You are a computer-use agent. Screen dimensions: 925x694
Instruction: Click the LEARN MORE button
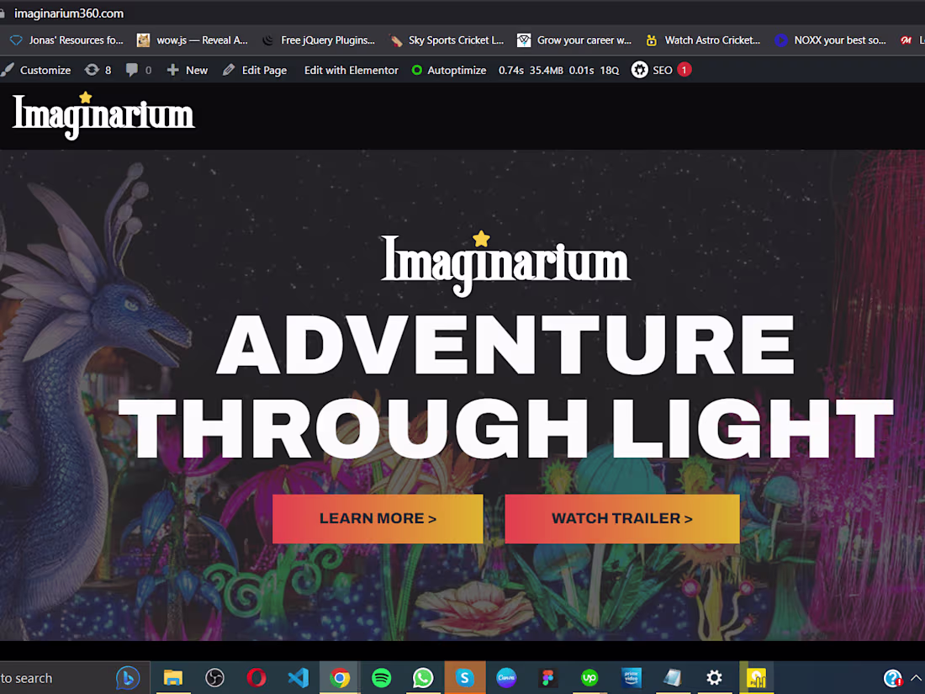[378, 518]
